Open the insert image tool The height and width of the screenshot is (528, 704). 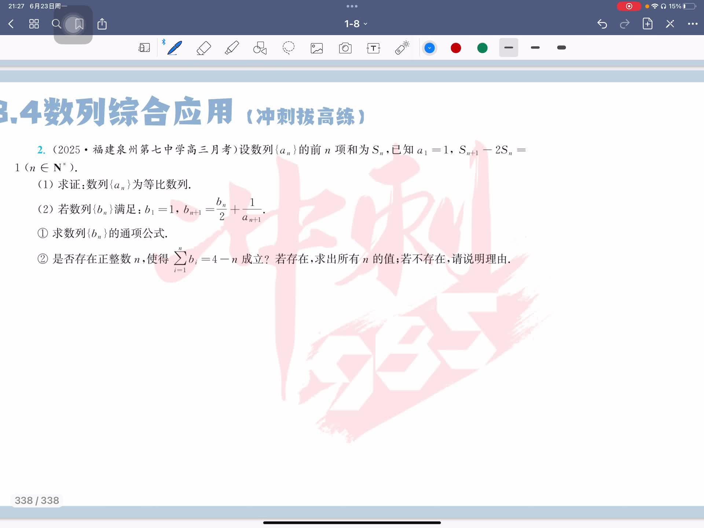317,48
